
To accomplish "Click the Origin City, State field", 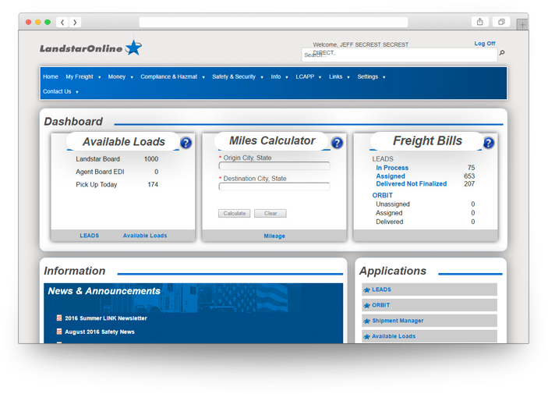I will coord(274,166).
